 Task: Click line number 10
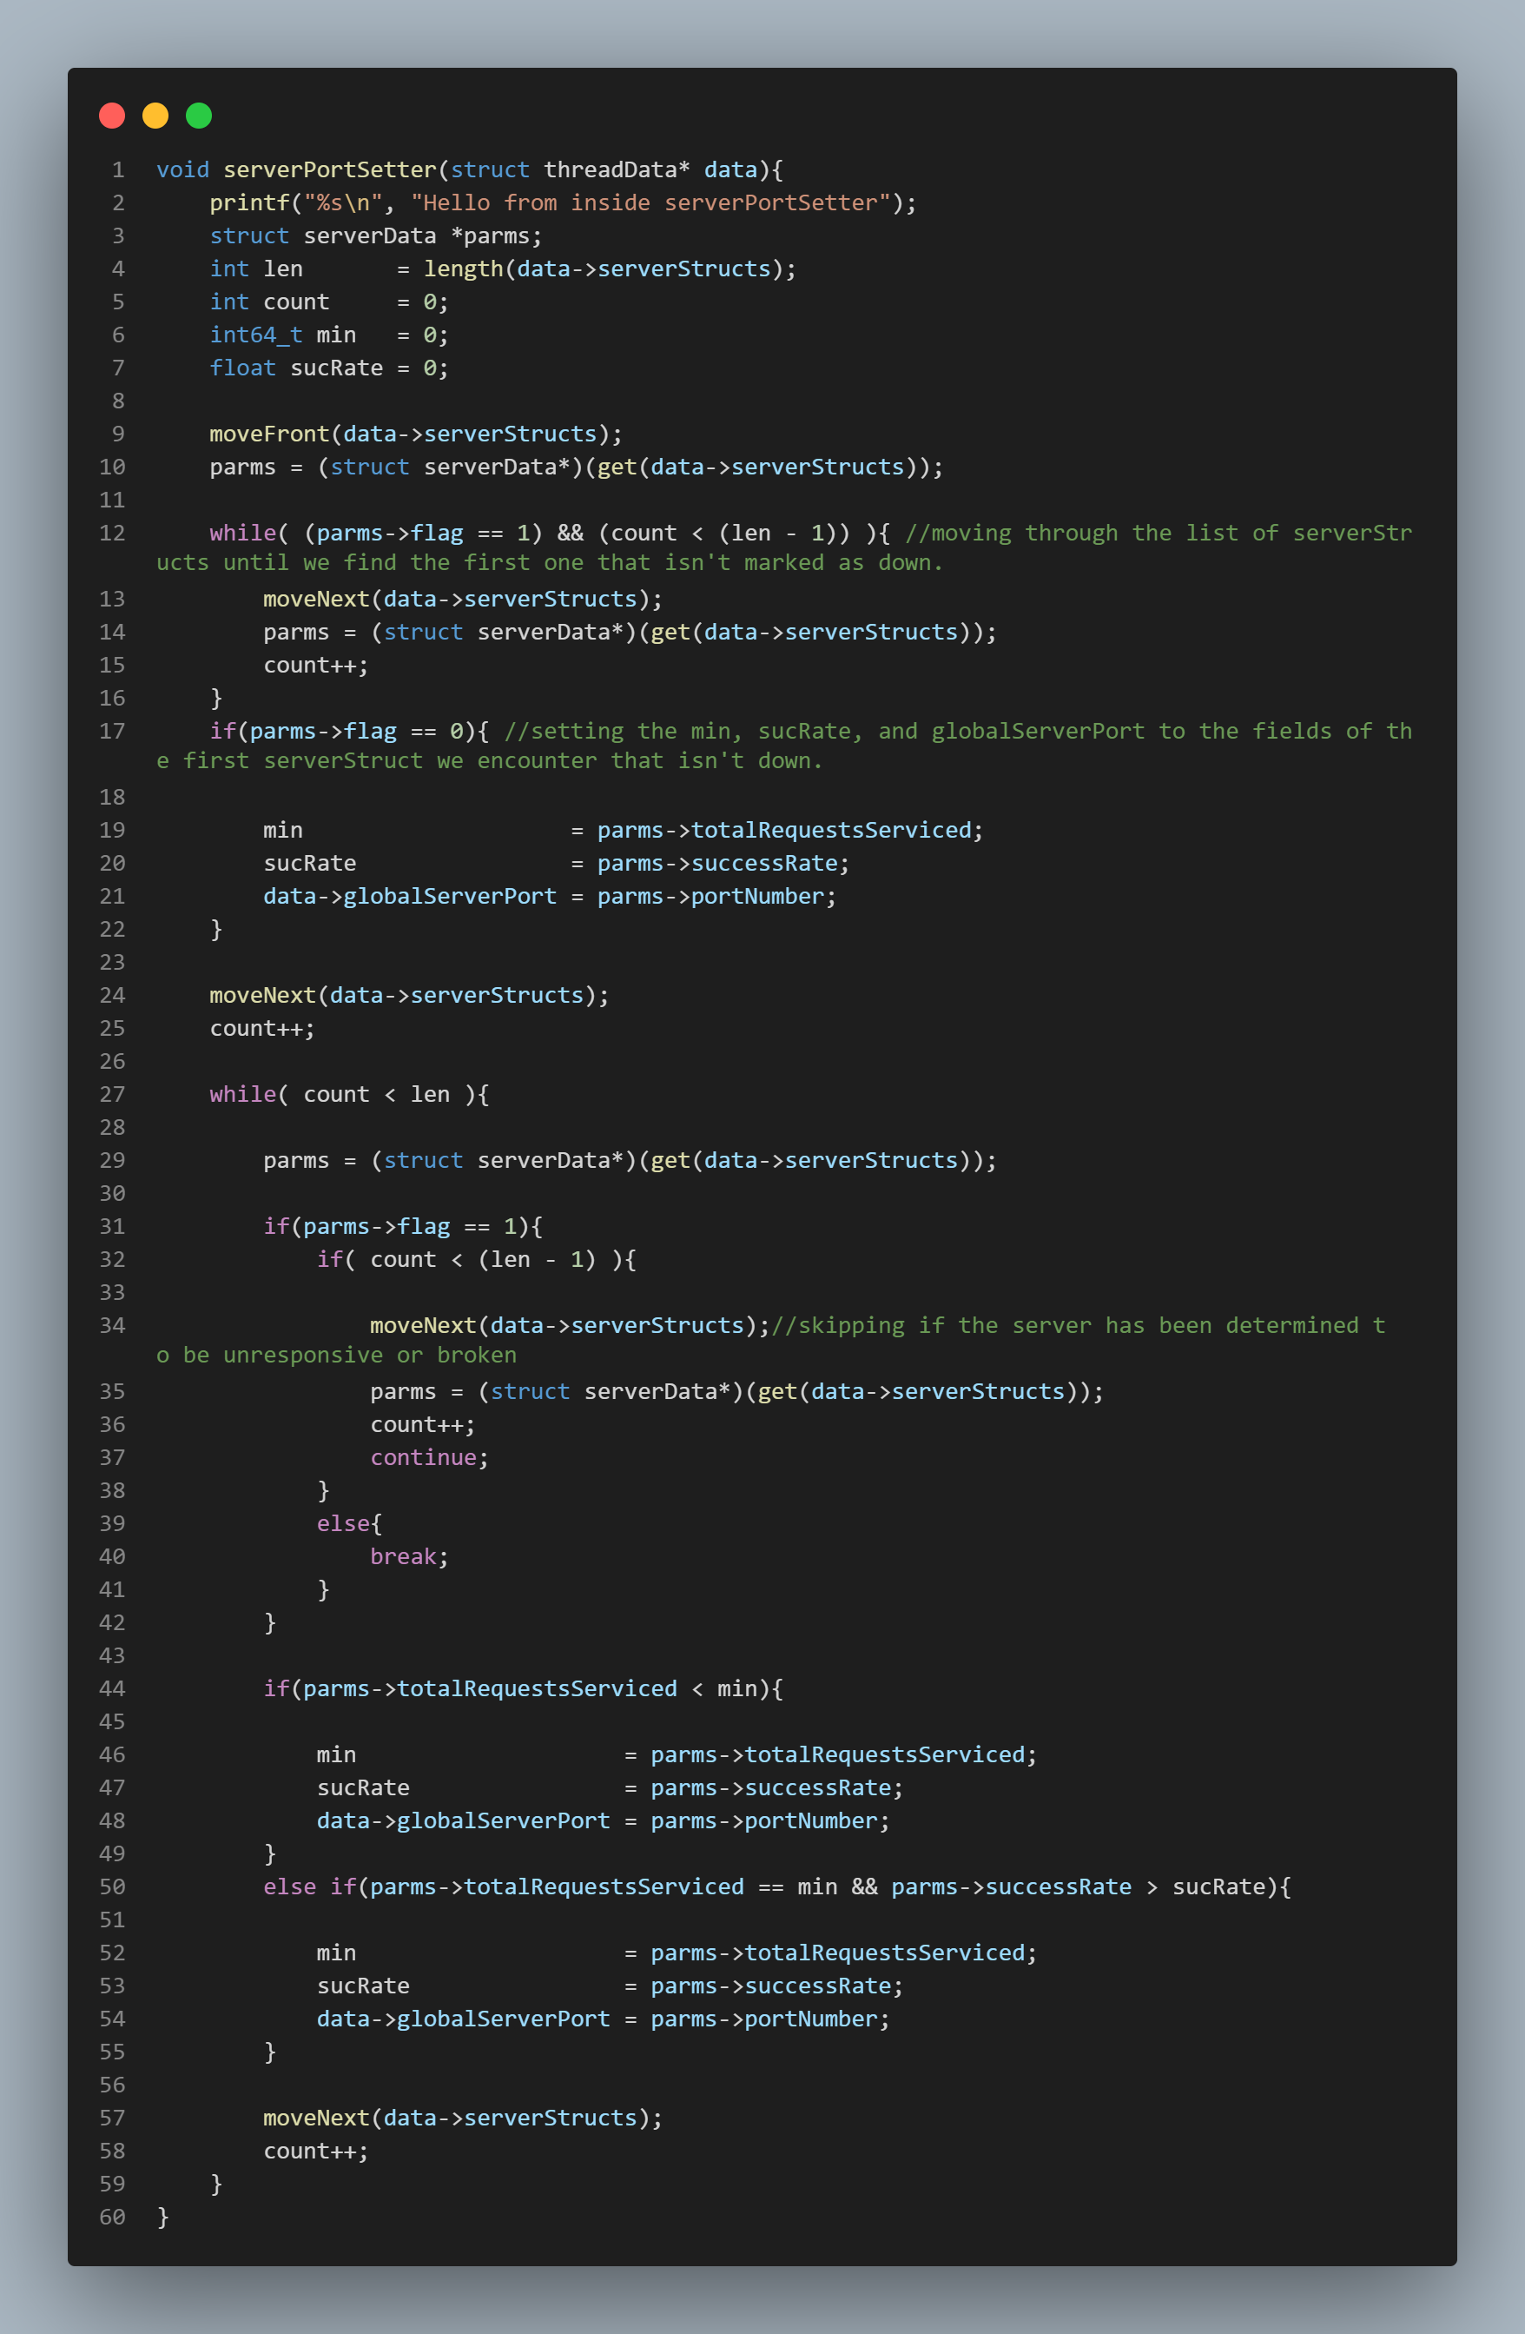click(x=113, y=467)
